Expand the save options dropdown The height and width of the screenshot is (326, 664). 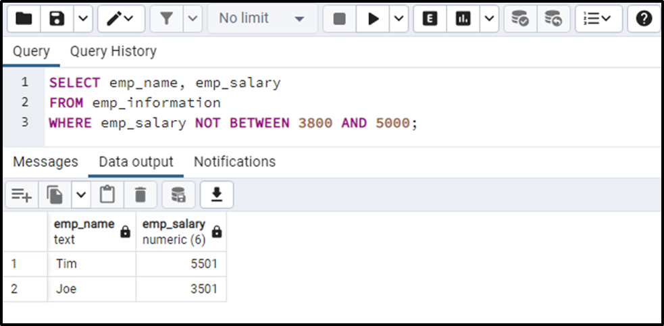84,19
